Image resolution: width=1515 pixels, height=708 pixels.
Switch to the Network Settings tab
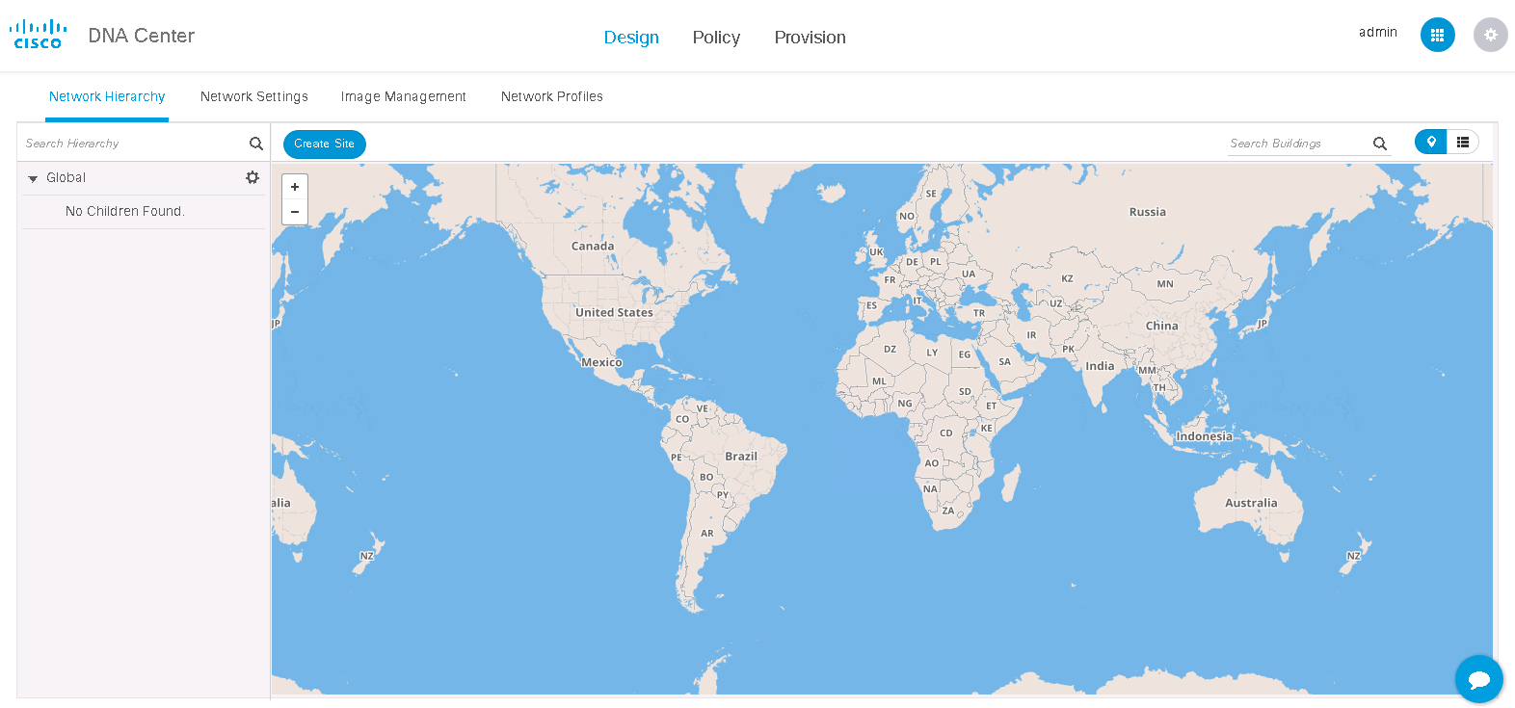coord(254,96)
